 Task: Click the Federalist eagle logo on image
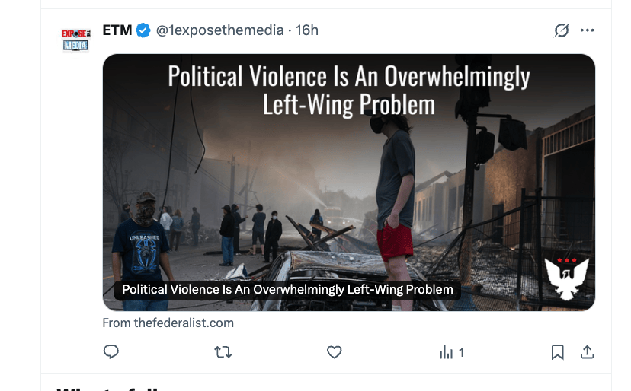(566, 278)
